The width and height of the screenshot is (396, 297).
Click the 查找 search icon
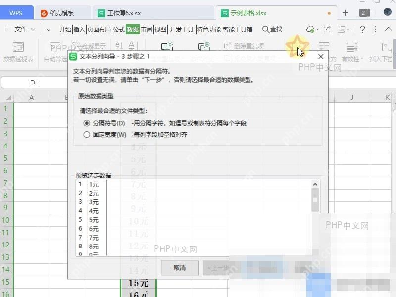265,29
